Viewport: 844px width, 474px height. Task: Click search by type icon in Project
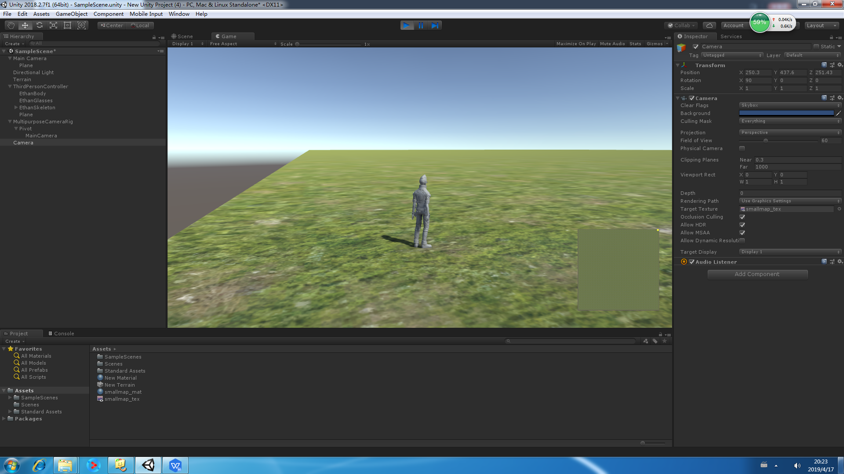[x=646, y=341]
